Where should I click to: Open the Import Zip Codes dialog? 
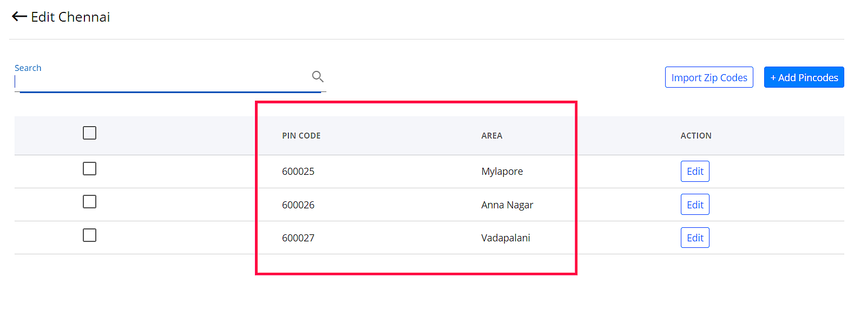click(x=709, y=77)
